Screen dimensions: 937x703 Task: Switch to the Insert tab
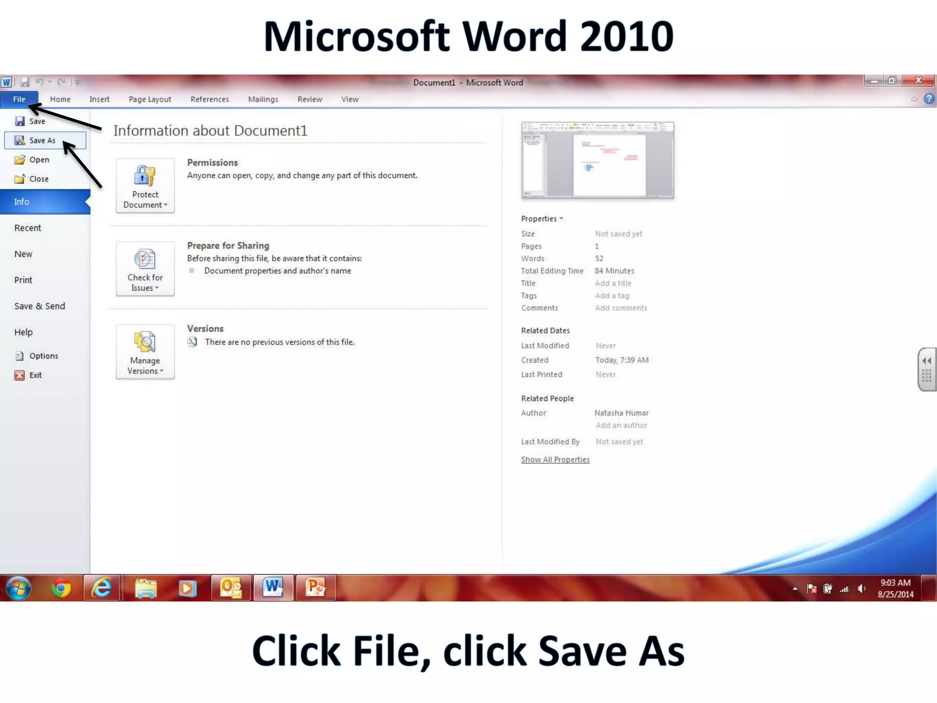(99, 99)
